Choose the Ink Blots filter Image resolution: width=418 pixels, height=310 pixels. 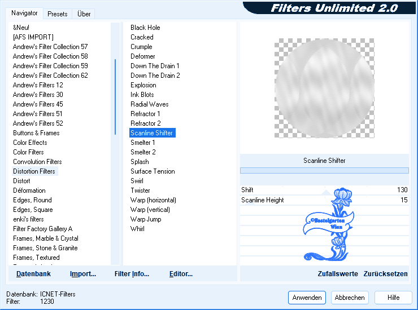click(142, 95)
